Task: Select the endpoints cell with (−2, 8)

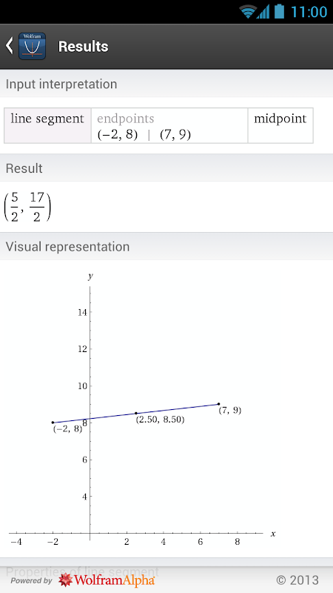Action: pos(169,125)
